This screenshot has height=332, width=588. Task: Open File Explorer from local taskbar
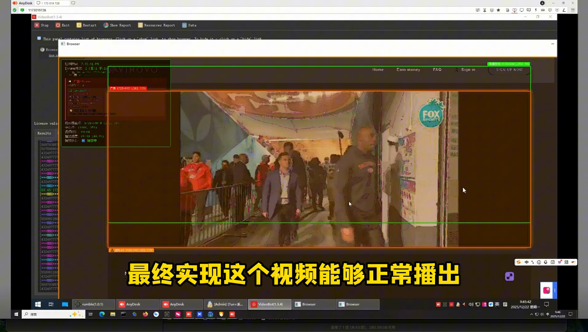pos(113,314)
